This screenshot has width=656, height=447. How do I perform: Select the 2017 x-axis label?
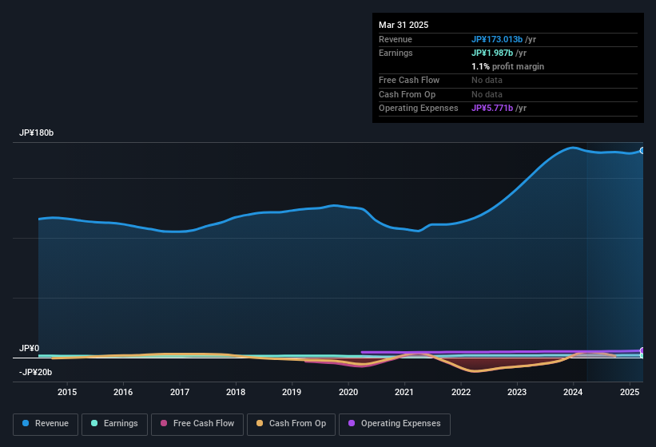click(x=180, y=392)
